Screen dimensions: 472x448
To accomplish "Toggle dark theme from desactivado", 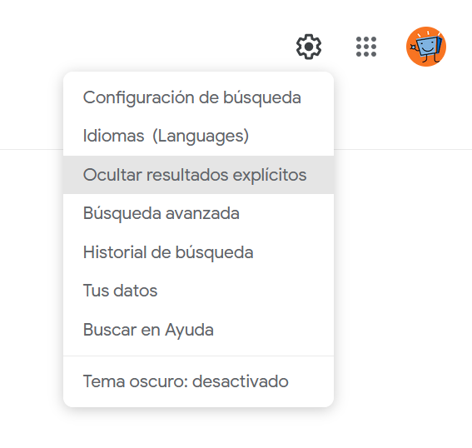I will click(x=198, y=381).
